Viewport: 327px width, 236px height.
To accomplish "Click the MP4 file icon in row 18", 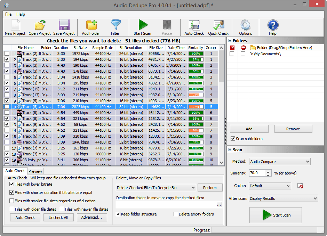I will [19, 154].
